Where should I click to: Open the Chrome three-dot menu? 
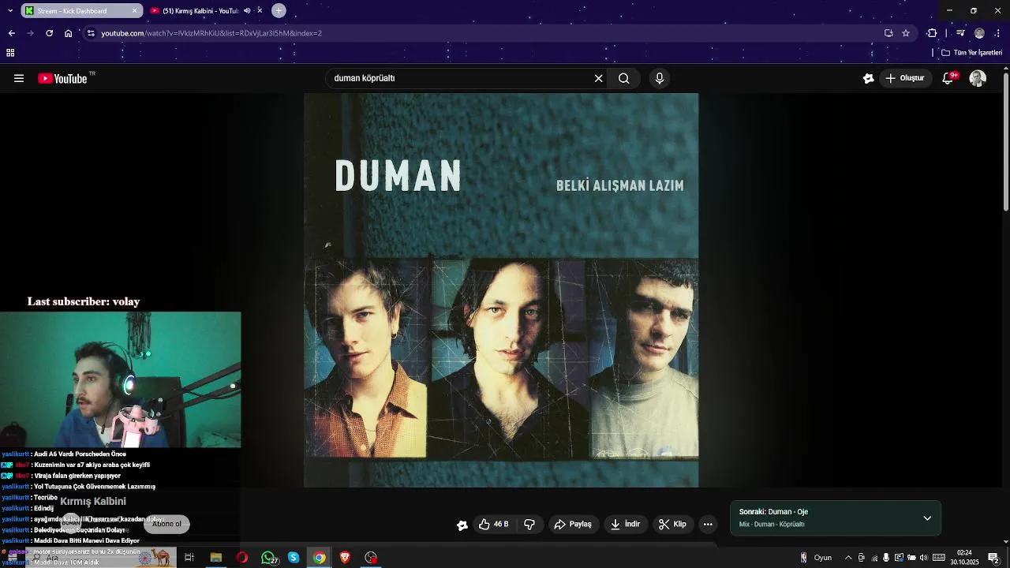(998, 33)
